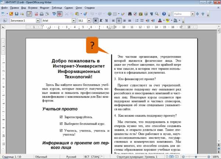The height and width of the screenshot is (159, 221).
Task: Toggle numbered list
Action: pyautogui.click(x=137, y=21)
